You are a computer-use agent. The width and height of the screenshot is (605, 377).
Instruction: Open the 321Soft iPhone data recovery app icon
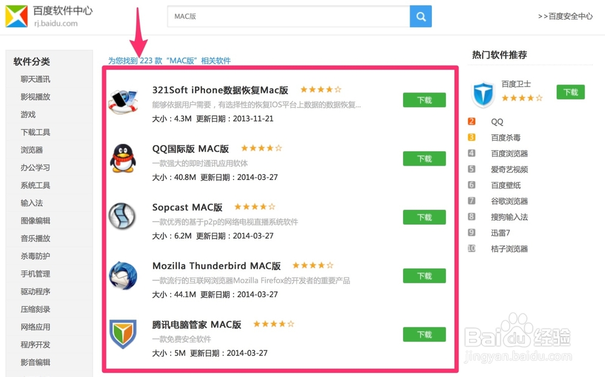(x=123, y=101)
